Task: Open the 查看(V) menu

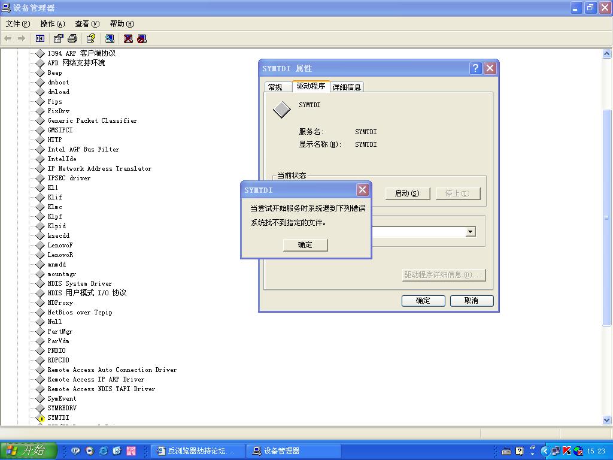Action: pyautogui.click(x=87, y=24)
